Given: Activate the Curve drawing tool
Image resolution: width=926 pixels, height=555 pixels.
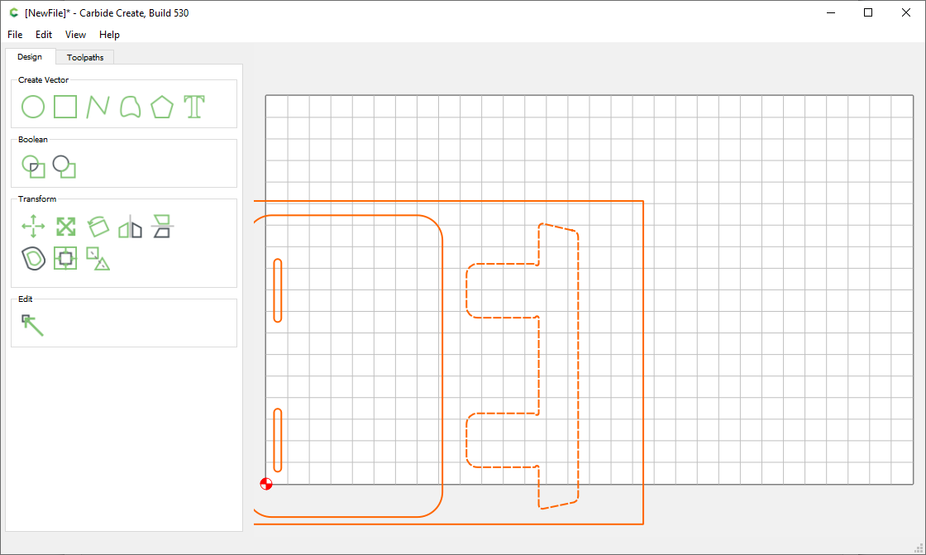Looking at the screenshot, I should pos(98,106).
